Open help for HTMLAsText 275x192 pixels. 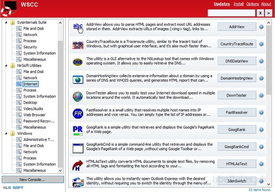point(261,164)
